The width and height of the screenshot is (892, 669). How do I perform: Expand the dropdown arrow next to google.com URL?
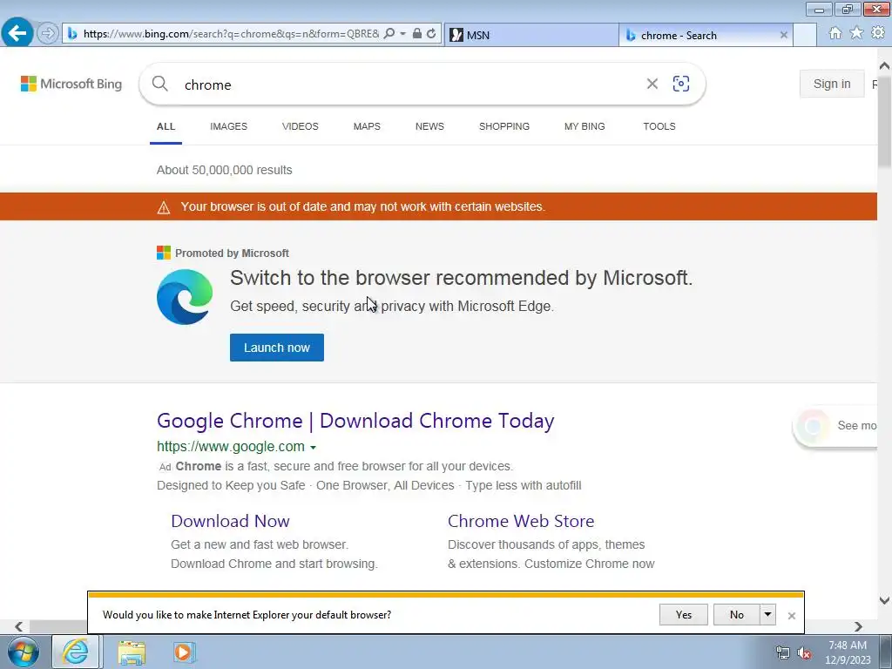(313, 448)
